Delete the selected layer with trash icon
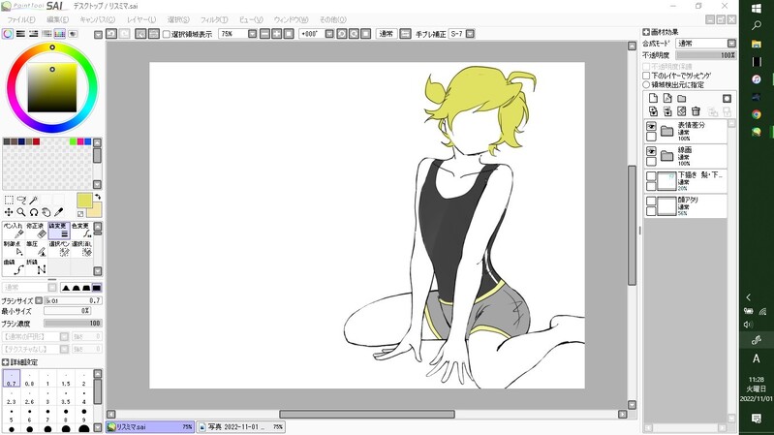Screen dimensions: 774x435 click(696, 111)
